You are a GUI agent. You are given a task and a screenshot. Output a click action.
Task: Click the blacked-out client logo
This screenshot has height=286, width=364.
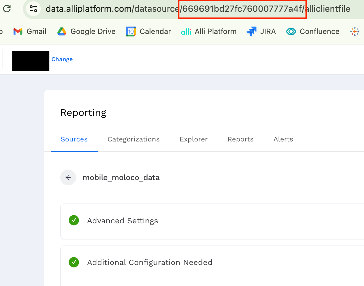pyautogui.click(x=31, y=61)
